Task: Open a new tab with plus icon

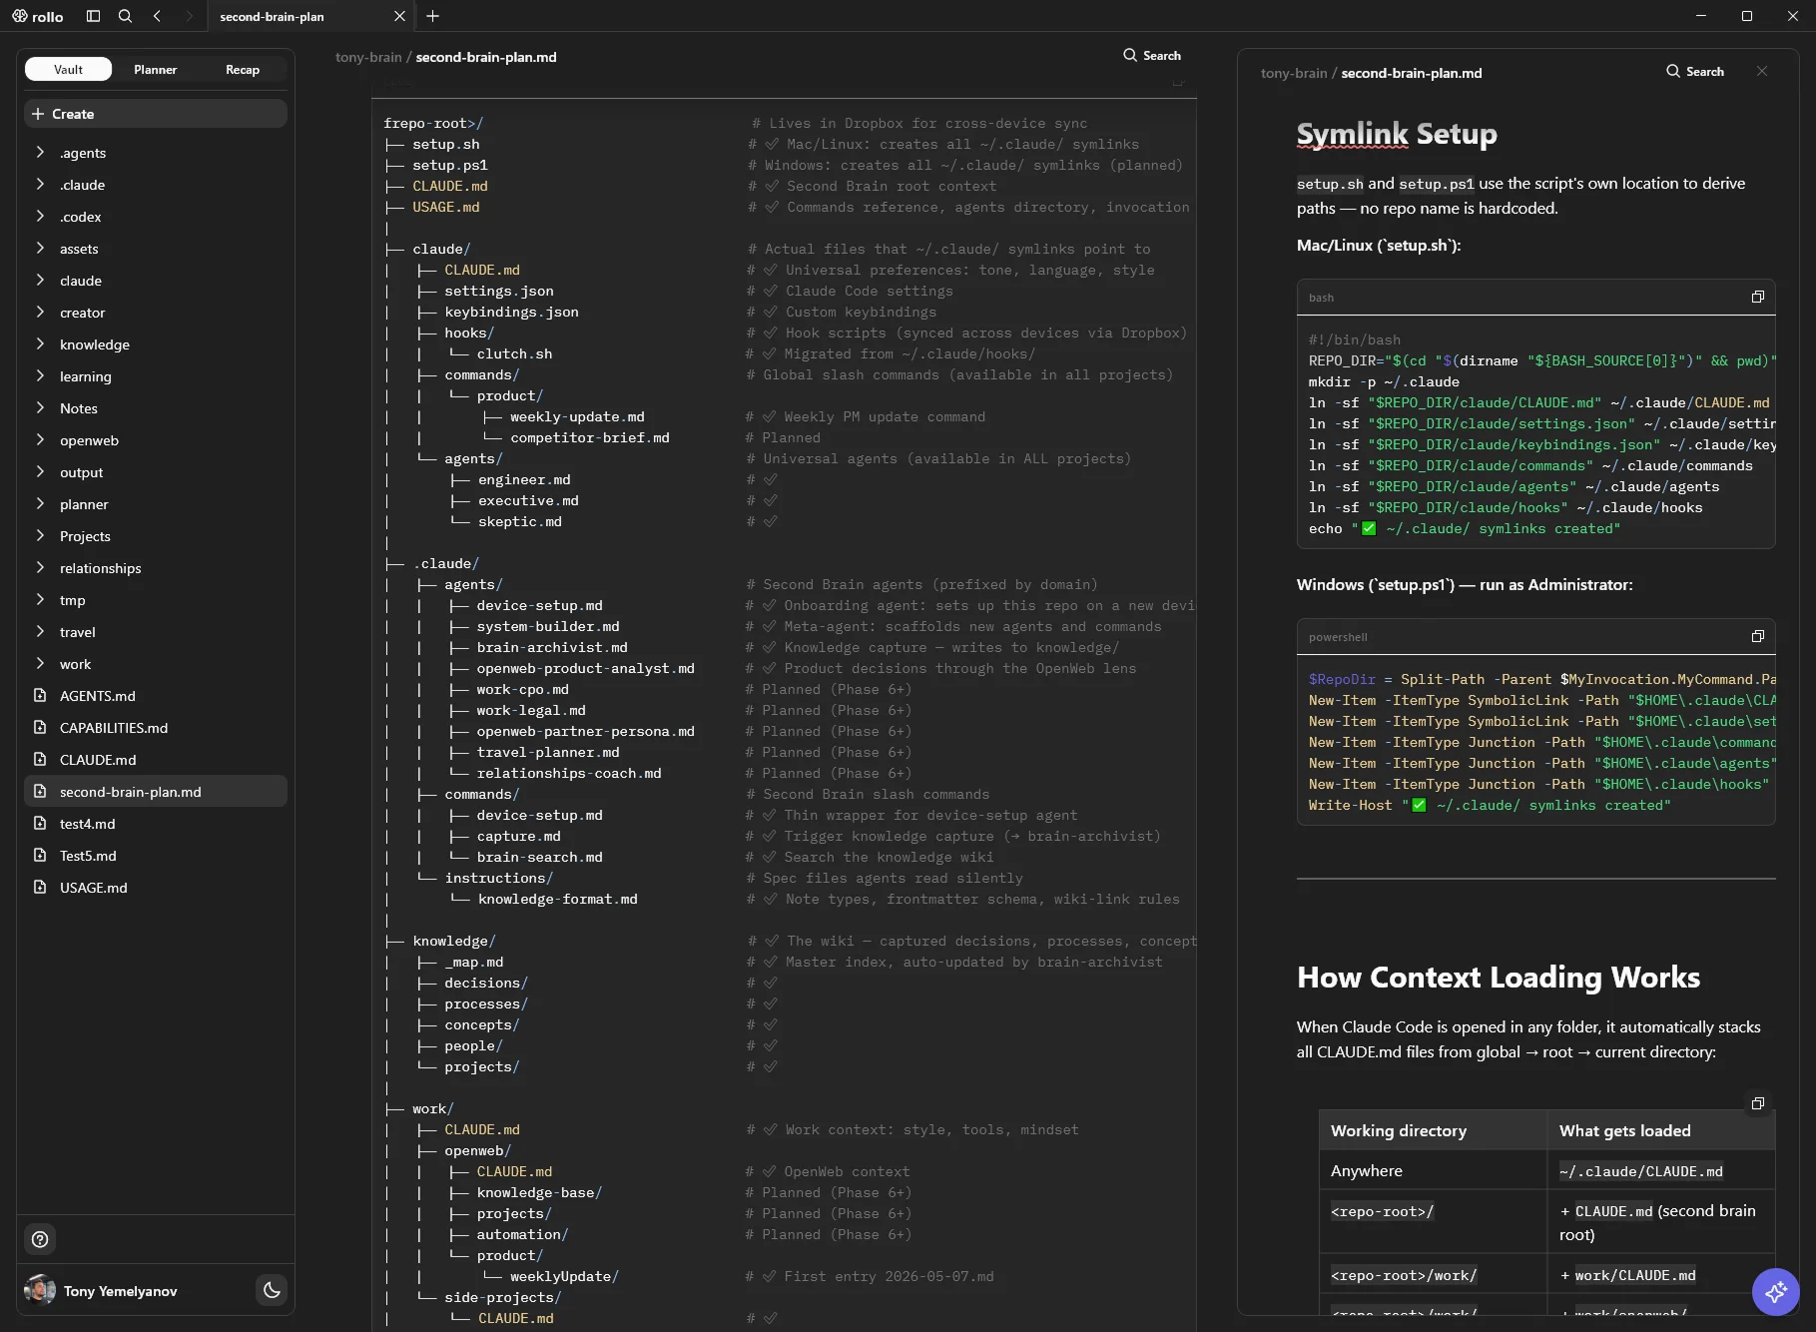Action: click(x=432, y=16)
